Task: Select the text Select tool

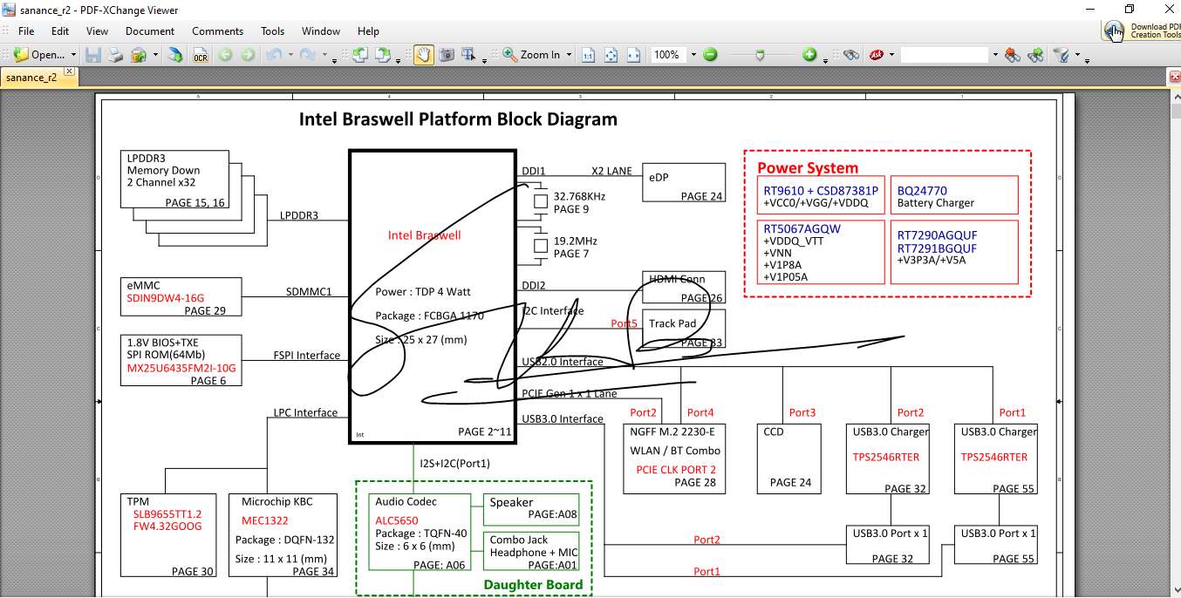Action: tap(468, 54)
